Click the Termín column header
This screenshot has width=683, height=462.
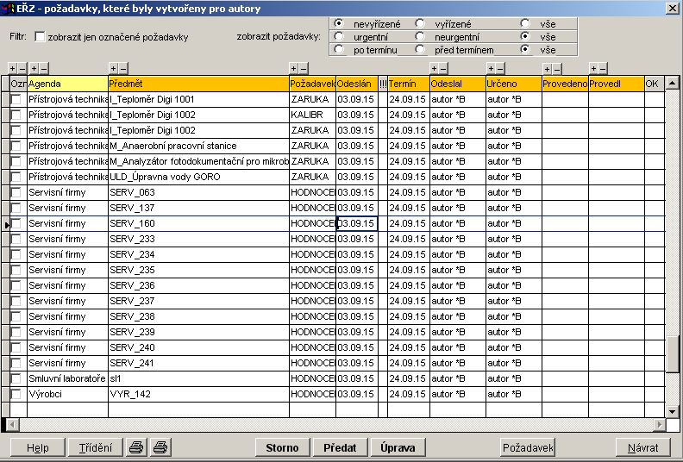(407, 84)
